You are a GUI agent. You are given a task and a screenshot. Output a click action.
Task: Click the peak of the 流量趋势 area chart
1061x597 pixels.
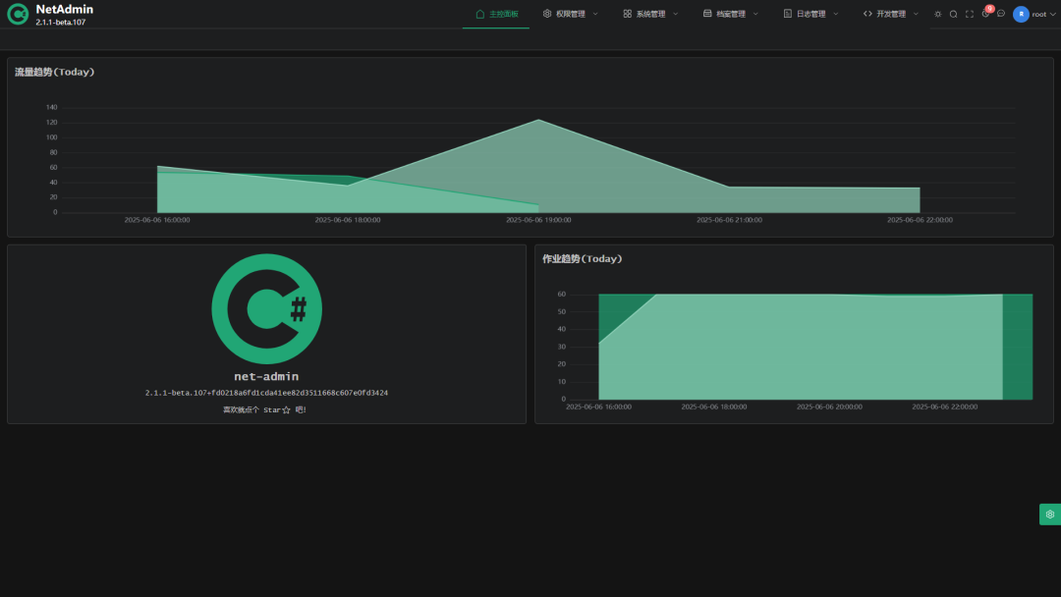click(x=538, y=121)
